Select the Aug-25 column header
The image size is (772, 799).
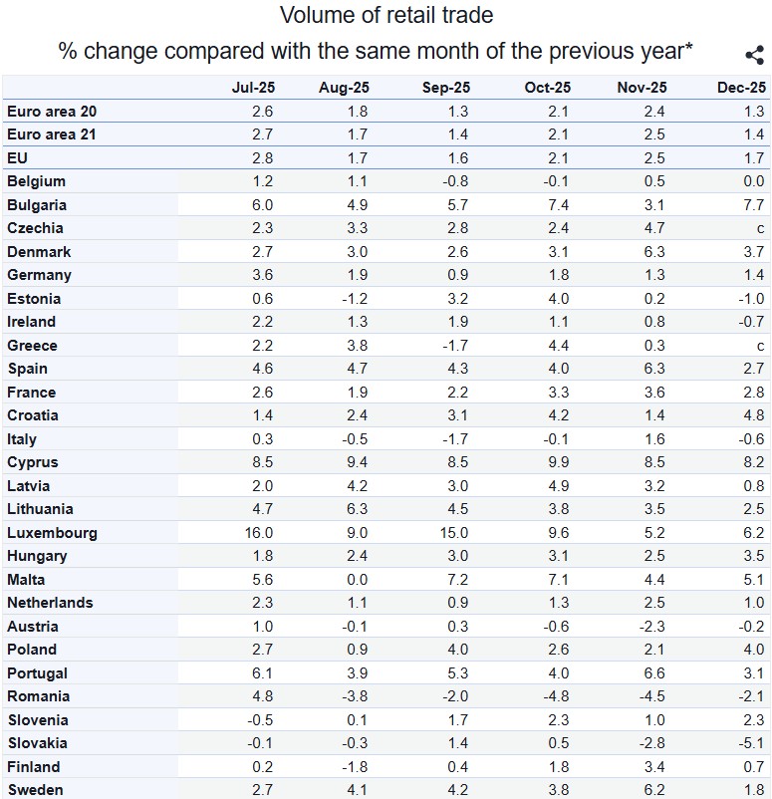343,88
